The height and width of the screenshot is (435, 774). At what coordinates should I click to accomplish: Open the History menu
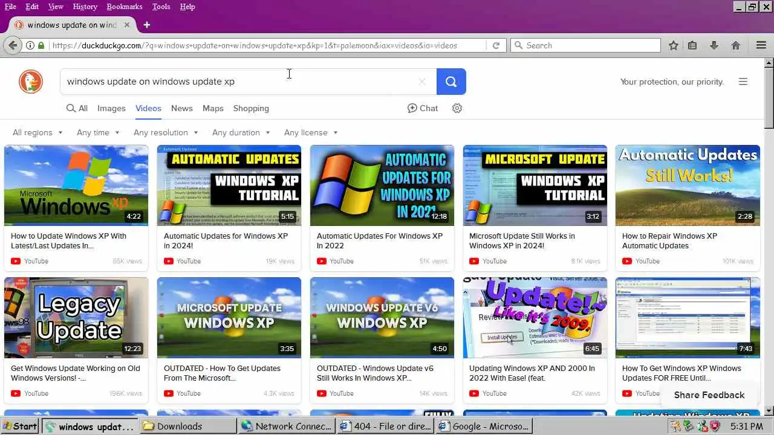[x=85, y=7]
